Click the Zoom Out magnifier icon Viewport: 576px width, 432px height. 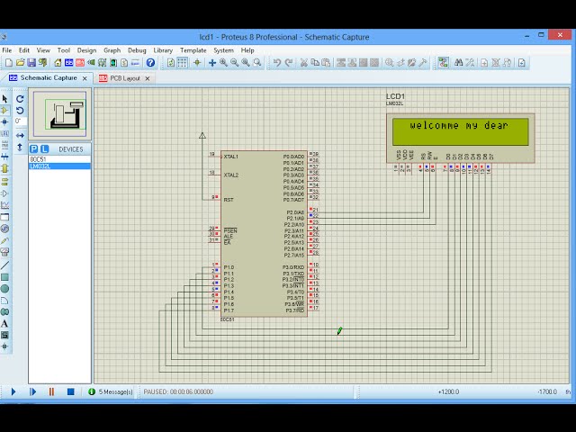click(x=234, y=63)
